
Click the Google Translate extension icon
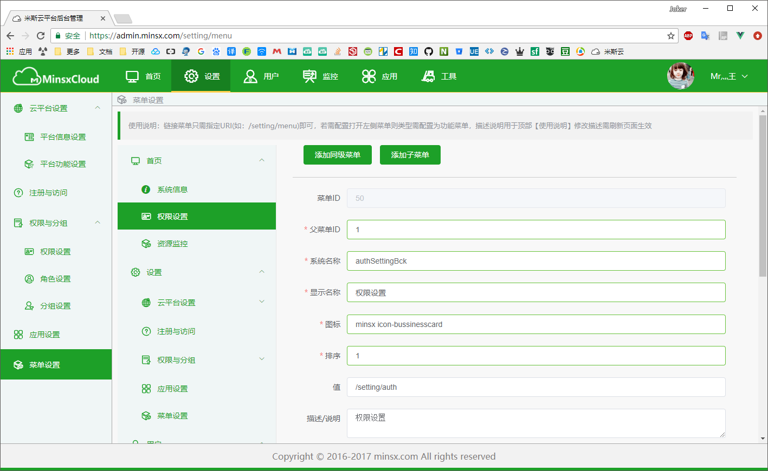[705, 36]
